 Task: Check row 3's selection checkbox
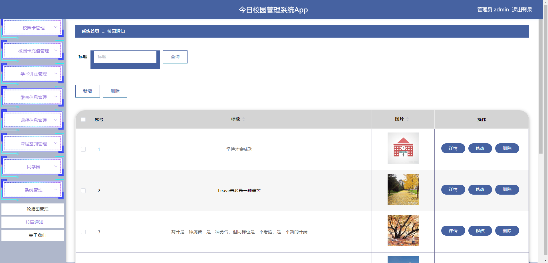click(83, 232)
